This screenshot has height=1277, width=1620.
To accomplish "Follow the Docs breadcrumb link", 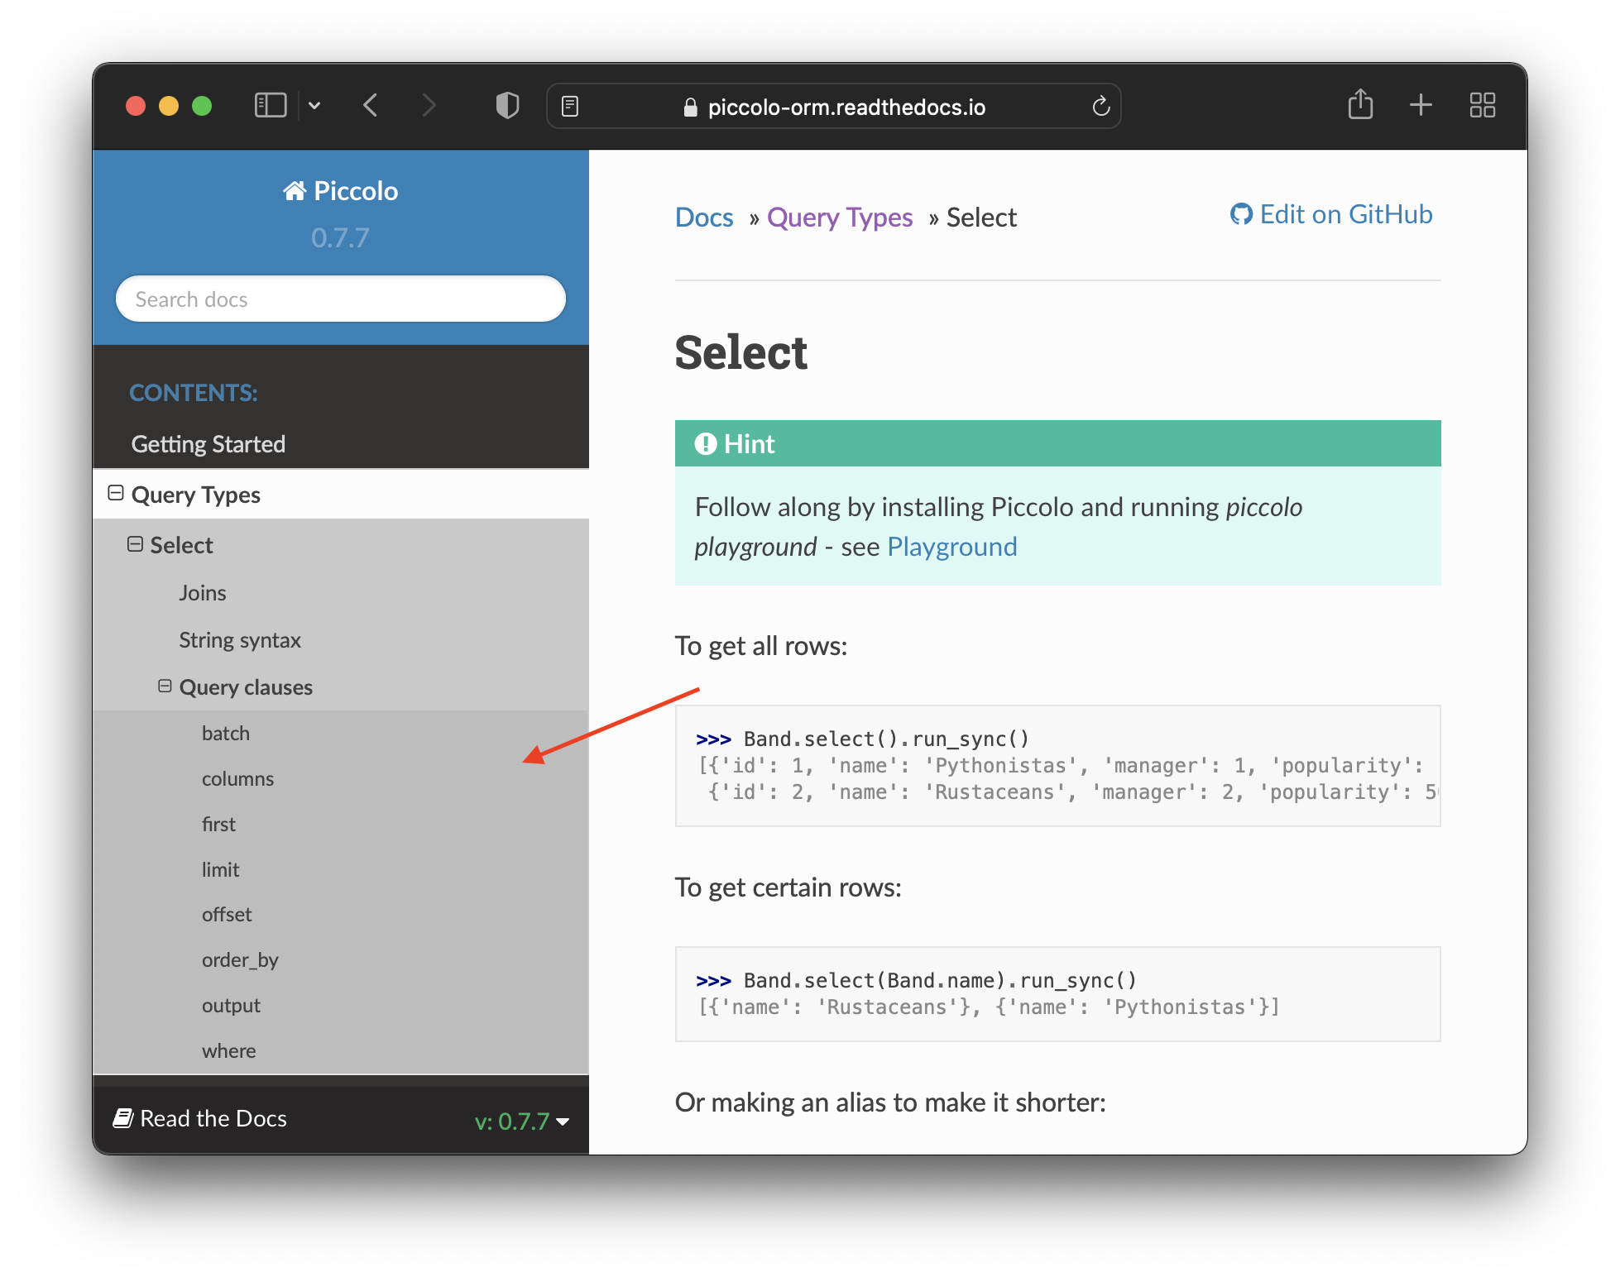I will point(704,218).
